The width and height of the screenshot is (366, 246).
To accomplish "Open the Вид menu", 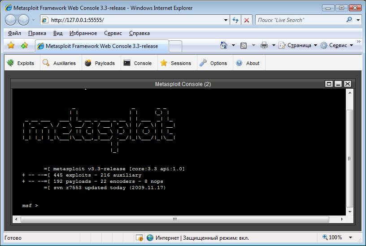I will 58,33.
